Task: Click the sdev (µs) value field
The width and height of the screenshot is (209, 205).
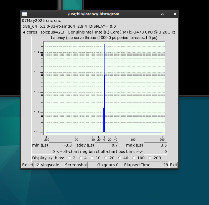Action: [x=106, y=145]
